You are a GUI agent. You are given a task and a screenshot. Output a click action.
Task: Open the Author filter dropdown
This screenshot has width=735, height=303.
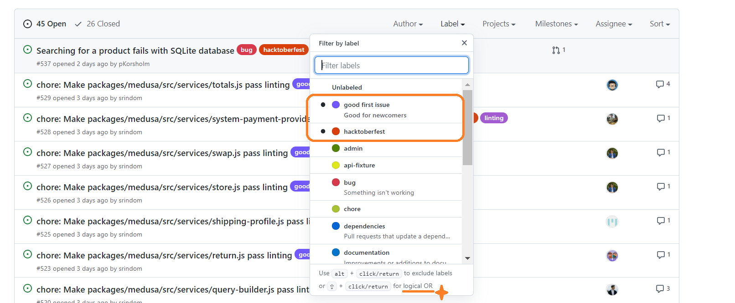point(408,24)
